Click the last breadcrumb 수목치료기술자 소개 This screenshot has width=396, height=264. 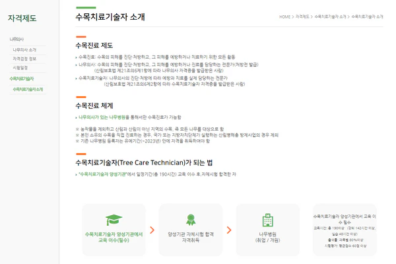[367, 16]
